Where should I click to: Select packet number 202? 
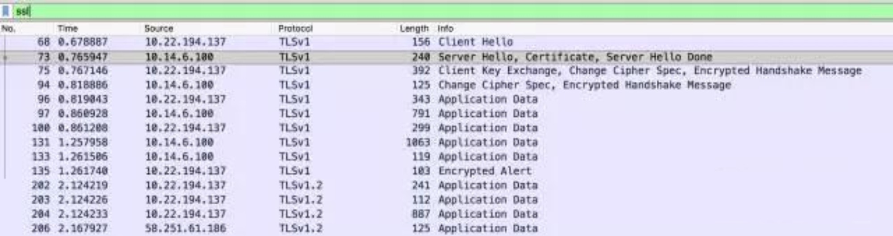40,185
